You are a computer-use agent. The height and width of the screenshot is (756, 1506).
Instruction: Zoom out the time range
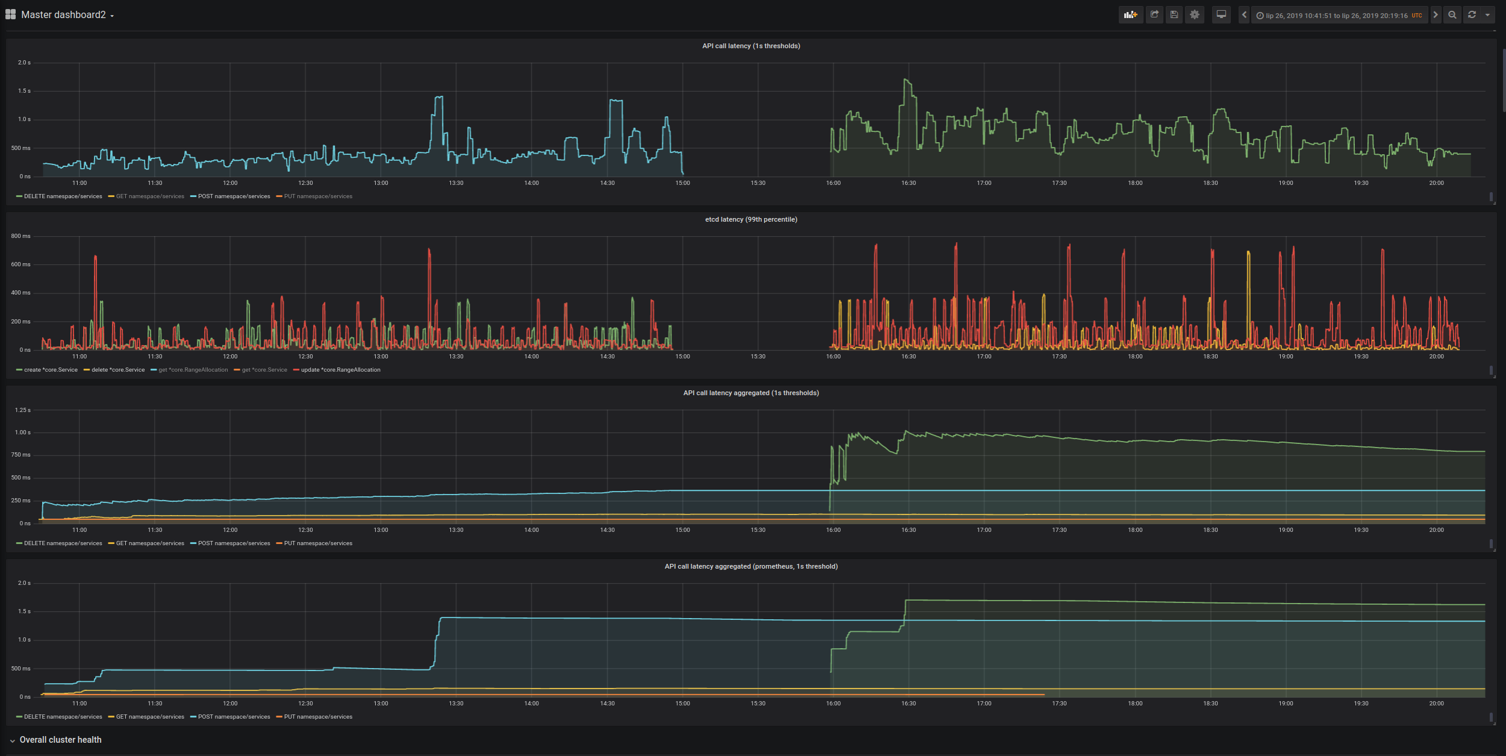[x=1452, y=15]
